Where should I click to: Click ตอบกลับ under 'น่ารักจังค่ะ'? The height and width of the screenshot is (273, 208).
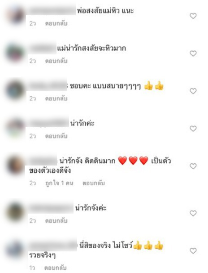56,221
